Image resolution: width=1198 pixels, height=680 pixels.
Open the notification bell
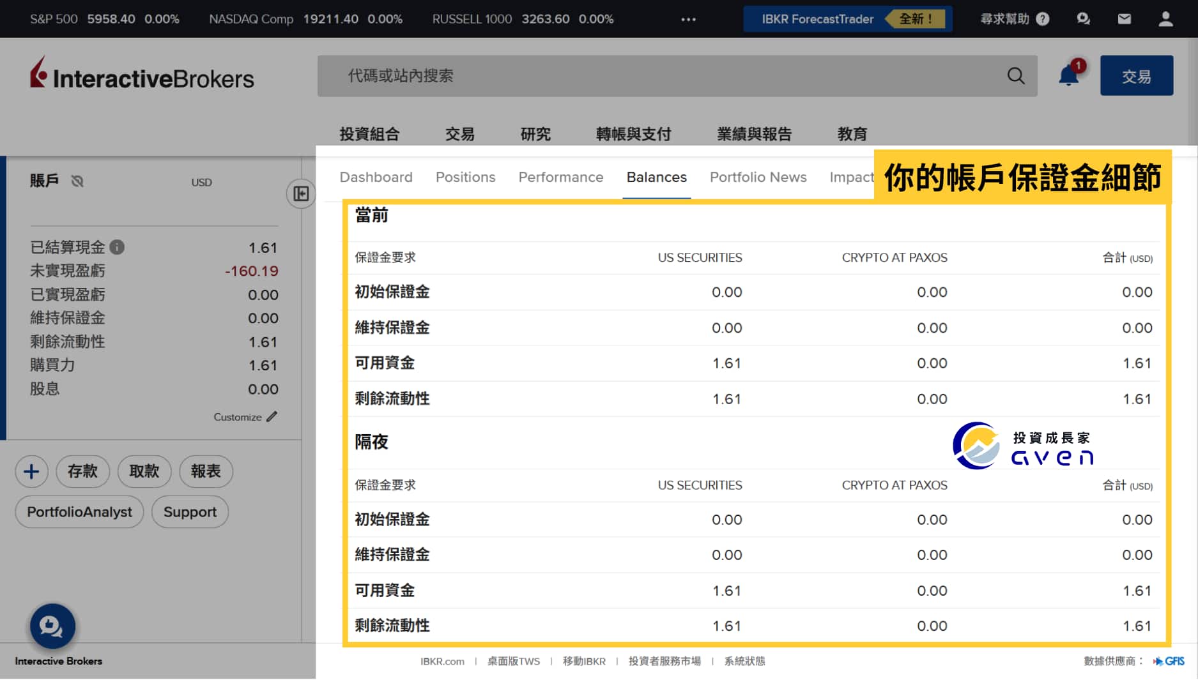tap(1069, 75)
